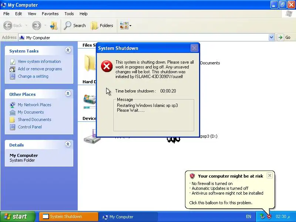Image resolution: width=296 pixels, height=222 pixels.
Task: Click the View system information icon
Action: coord(13,62)
